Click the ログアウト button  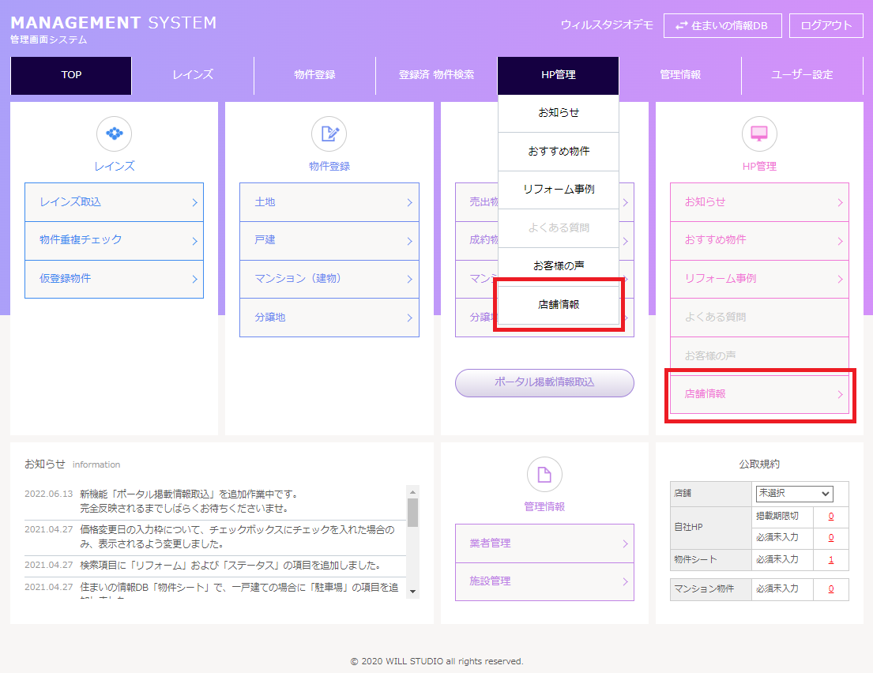826,25
